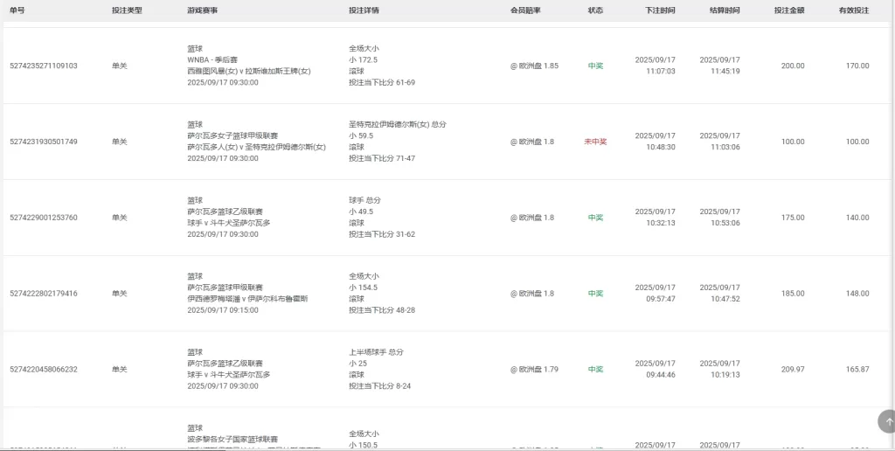Click the 状态 column header
The image size is (895, 451).
point(595,10)
